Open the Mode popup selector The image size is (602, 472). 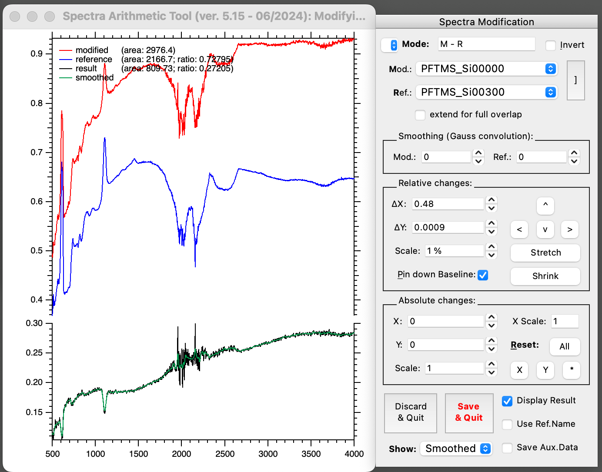[390, 45]
